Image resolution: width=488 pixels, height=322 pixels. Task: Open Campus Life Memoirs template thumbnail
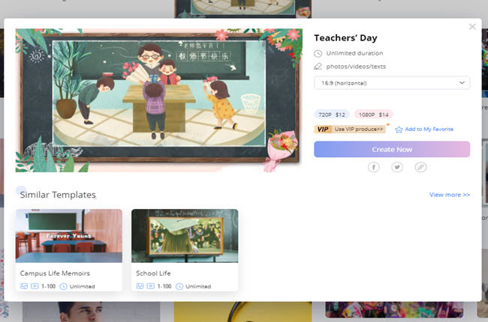[x=69, y=236]
